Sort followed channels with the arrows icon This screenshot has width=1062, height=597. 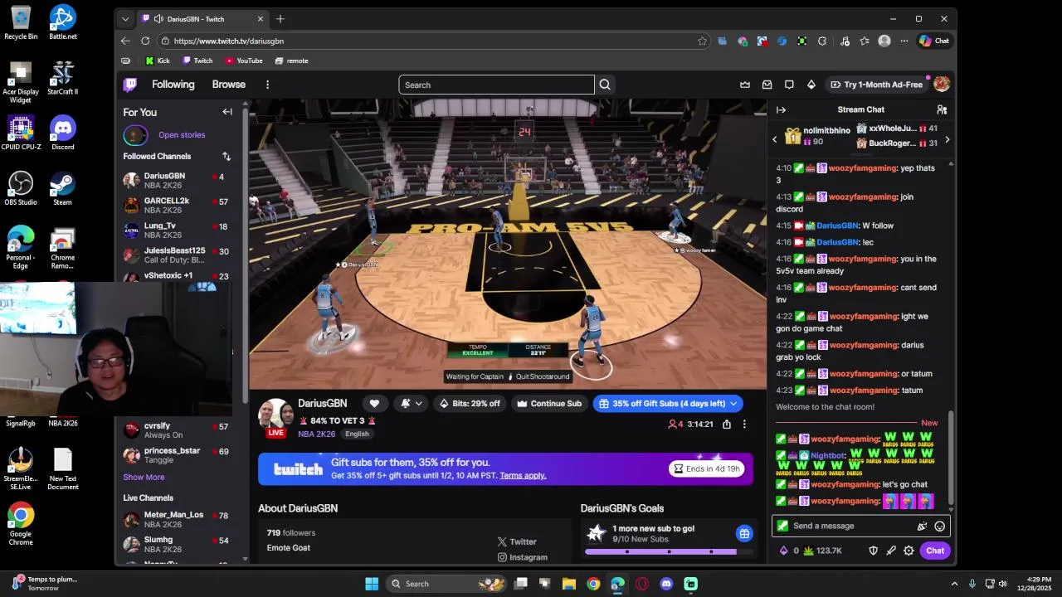click(227, 156)
